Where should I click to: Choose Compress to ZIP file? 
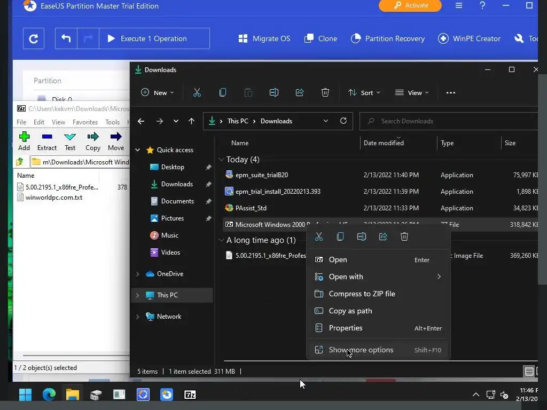pos(378,294)
